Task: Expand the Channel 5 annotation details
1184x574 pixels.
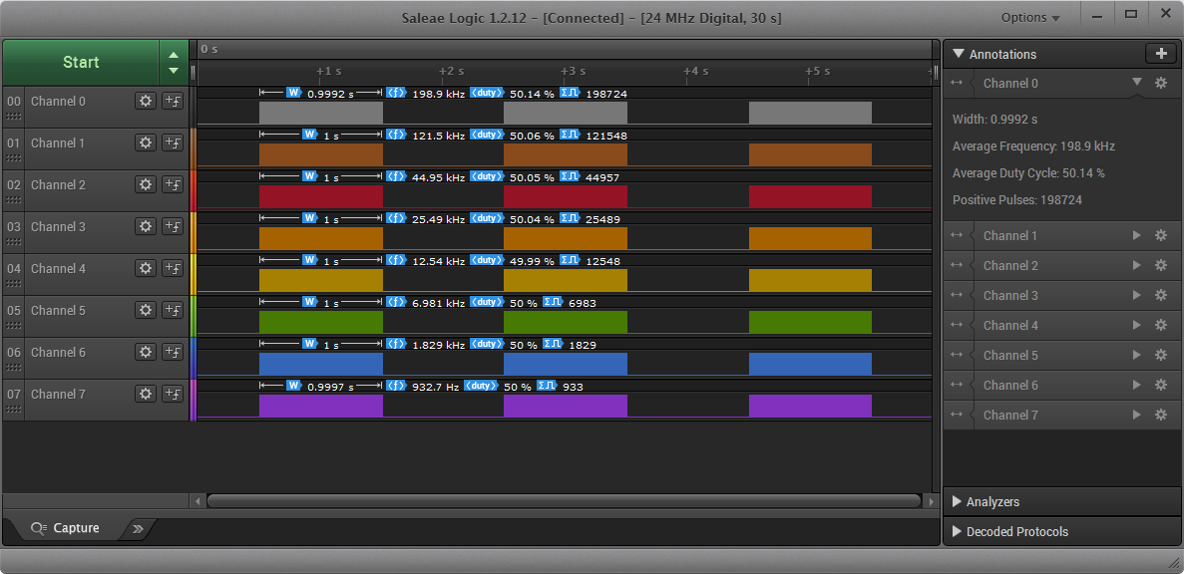Action: tap(1136, 355)
